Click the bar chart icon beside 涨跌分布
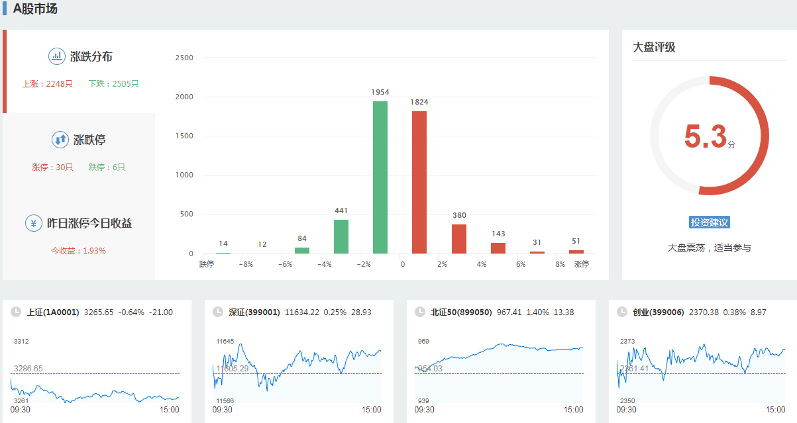This screenshot has height=423, width=797. pos(57,56)
